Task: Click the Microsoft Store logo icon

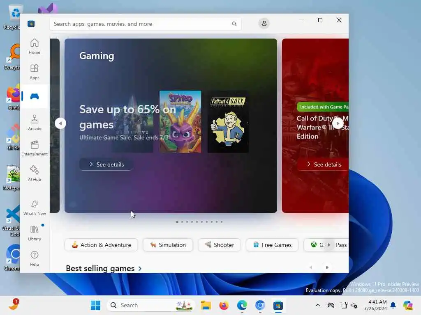Action: (31, 24)
